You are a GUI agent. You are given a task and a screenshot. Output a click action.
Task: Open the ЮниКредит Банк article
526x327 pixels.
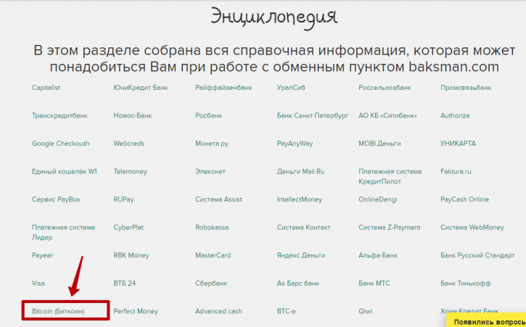point(141,88)
